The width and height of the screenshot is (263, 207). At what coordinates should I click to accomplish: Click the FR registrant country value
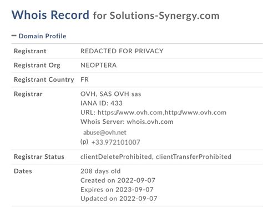pyautogui.click(x=84, y=79)
